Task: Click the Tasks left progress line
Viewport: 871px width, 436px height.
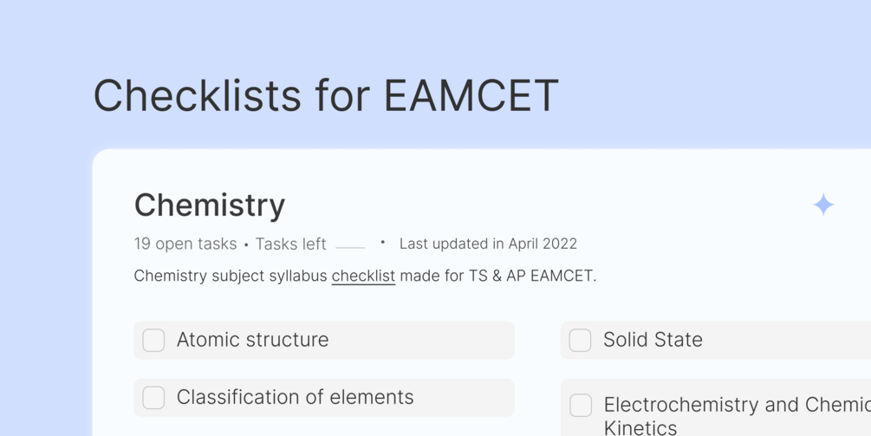Action: [350, 247]
